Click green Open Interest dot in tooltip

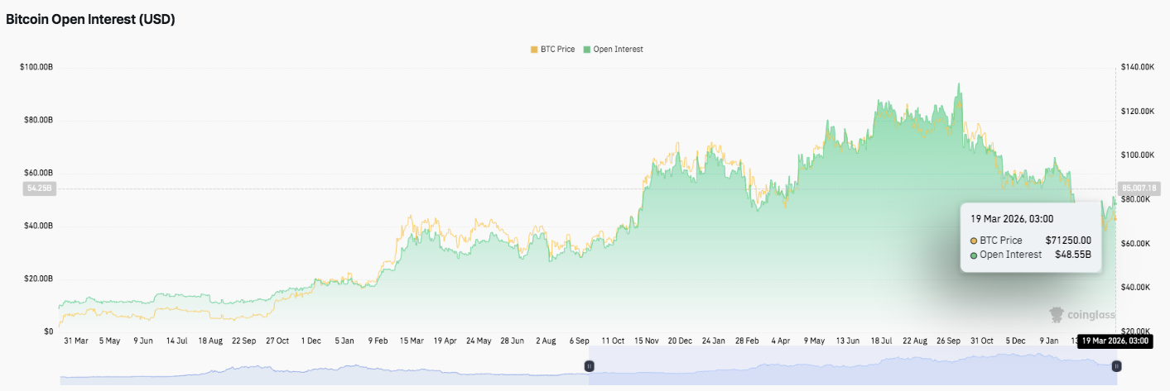point(974,255)
